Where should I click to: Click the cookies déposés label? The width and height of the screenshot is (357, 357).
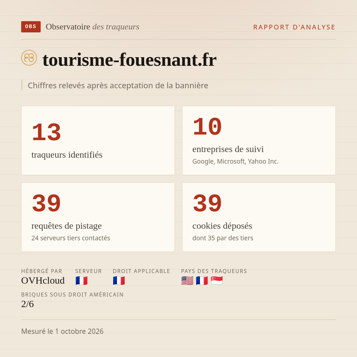(222, 226)
